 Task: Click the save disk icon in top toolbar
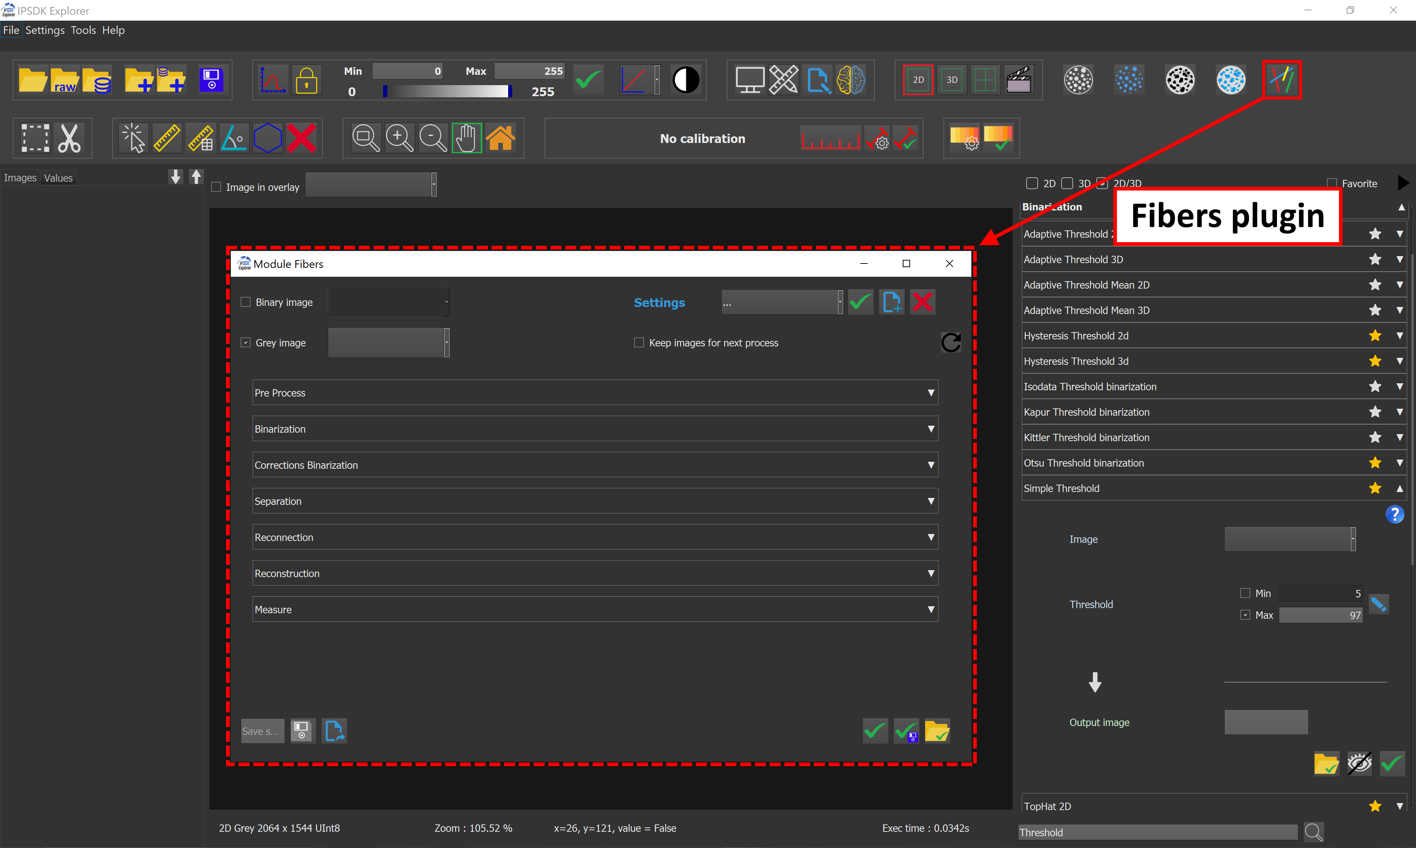(x=212, y=80)
